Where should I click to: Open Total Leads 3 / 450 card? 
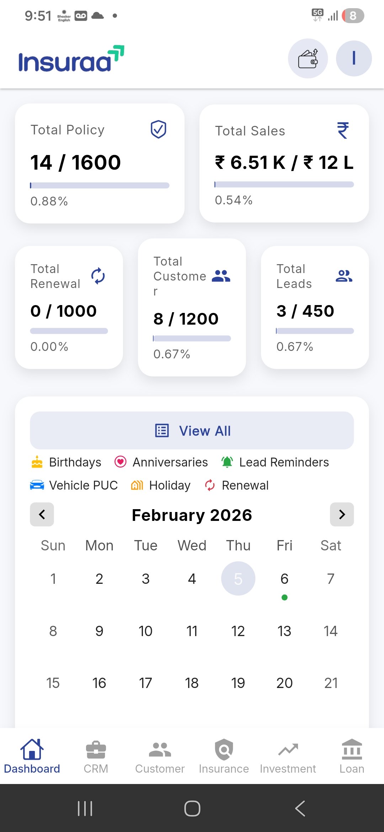coord(315,308)
